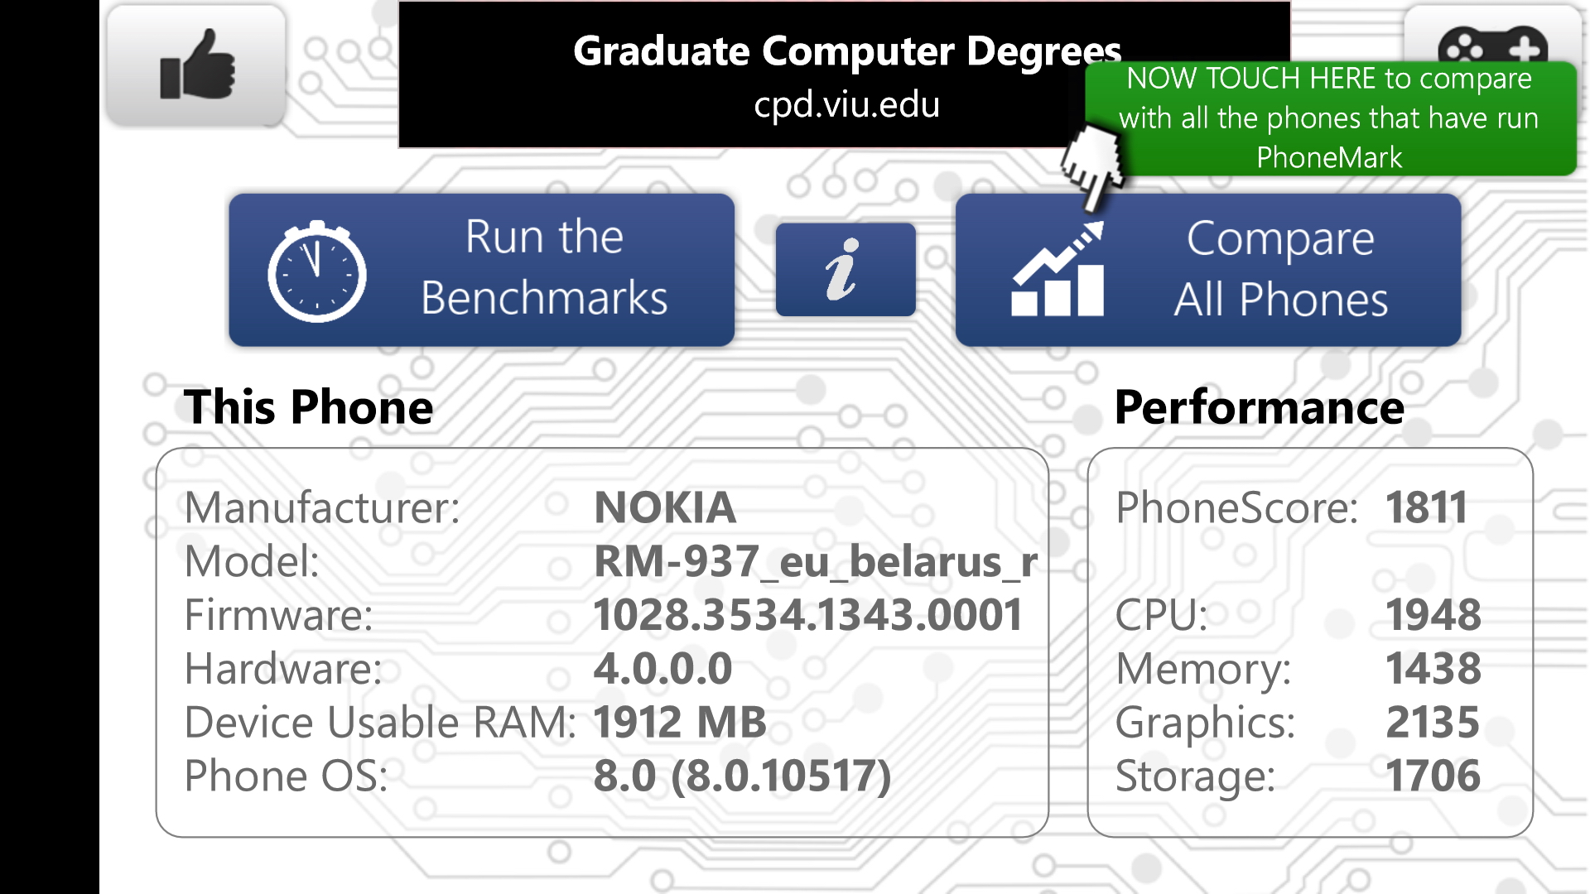1590x894 pixels.
Task: Select the Graphics score 2135
Action: 1433,723
